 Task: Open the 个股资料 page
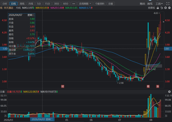(x=100, y=4)
